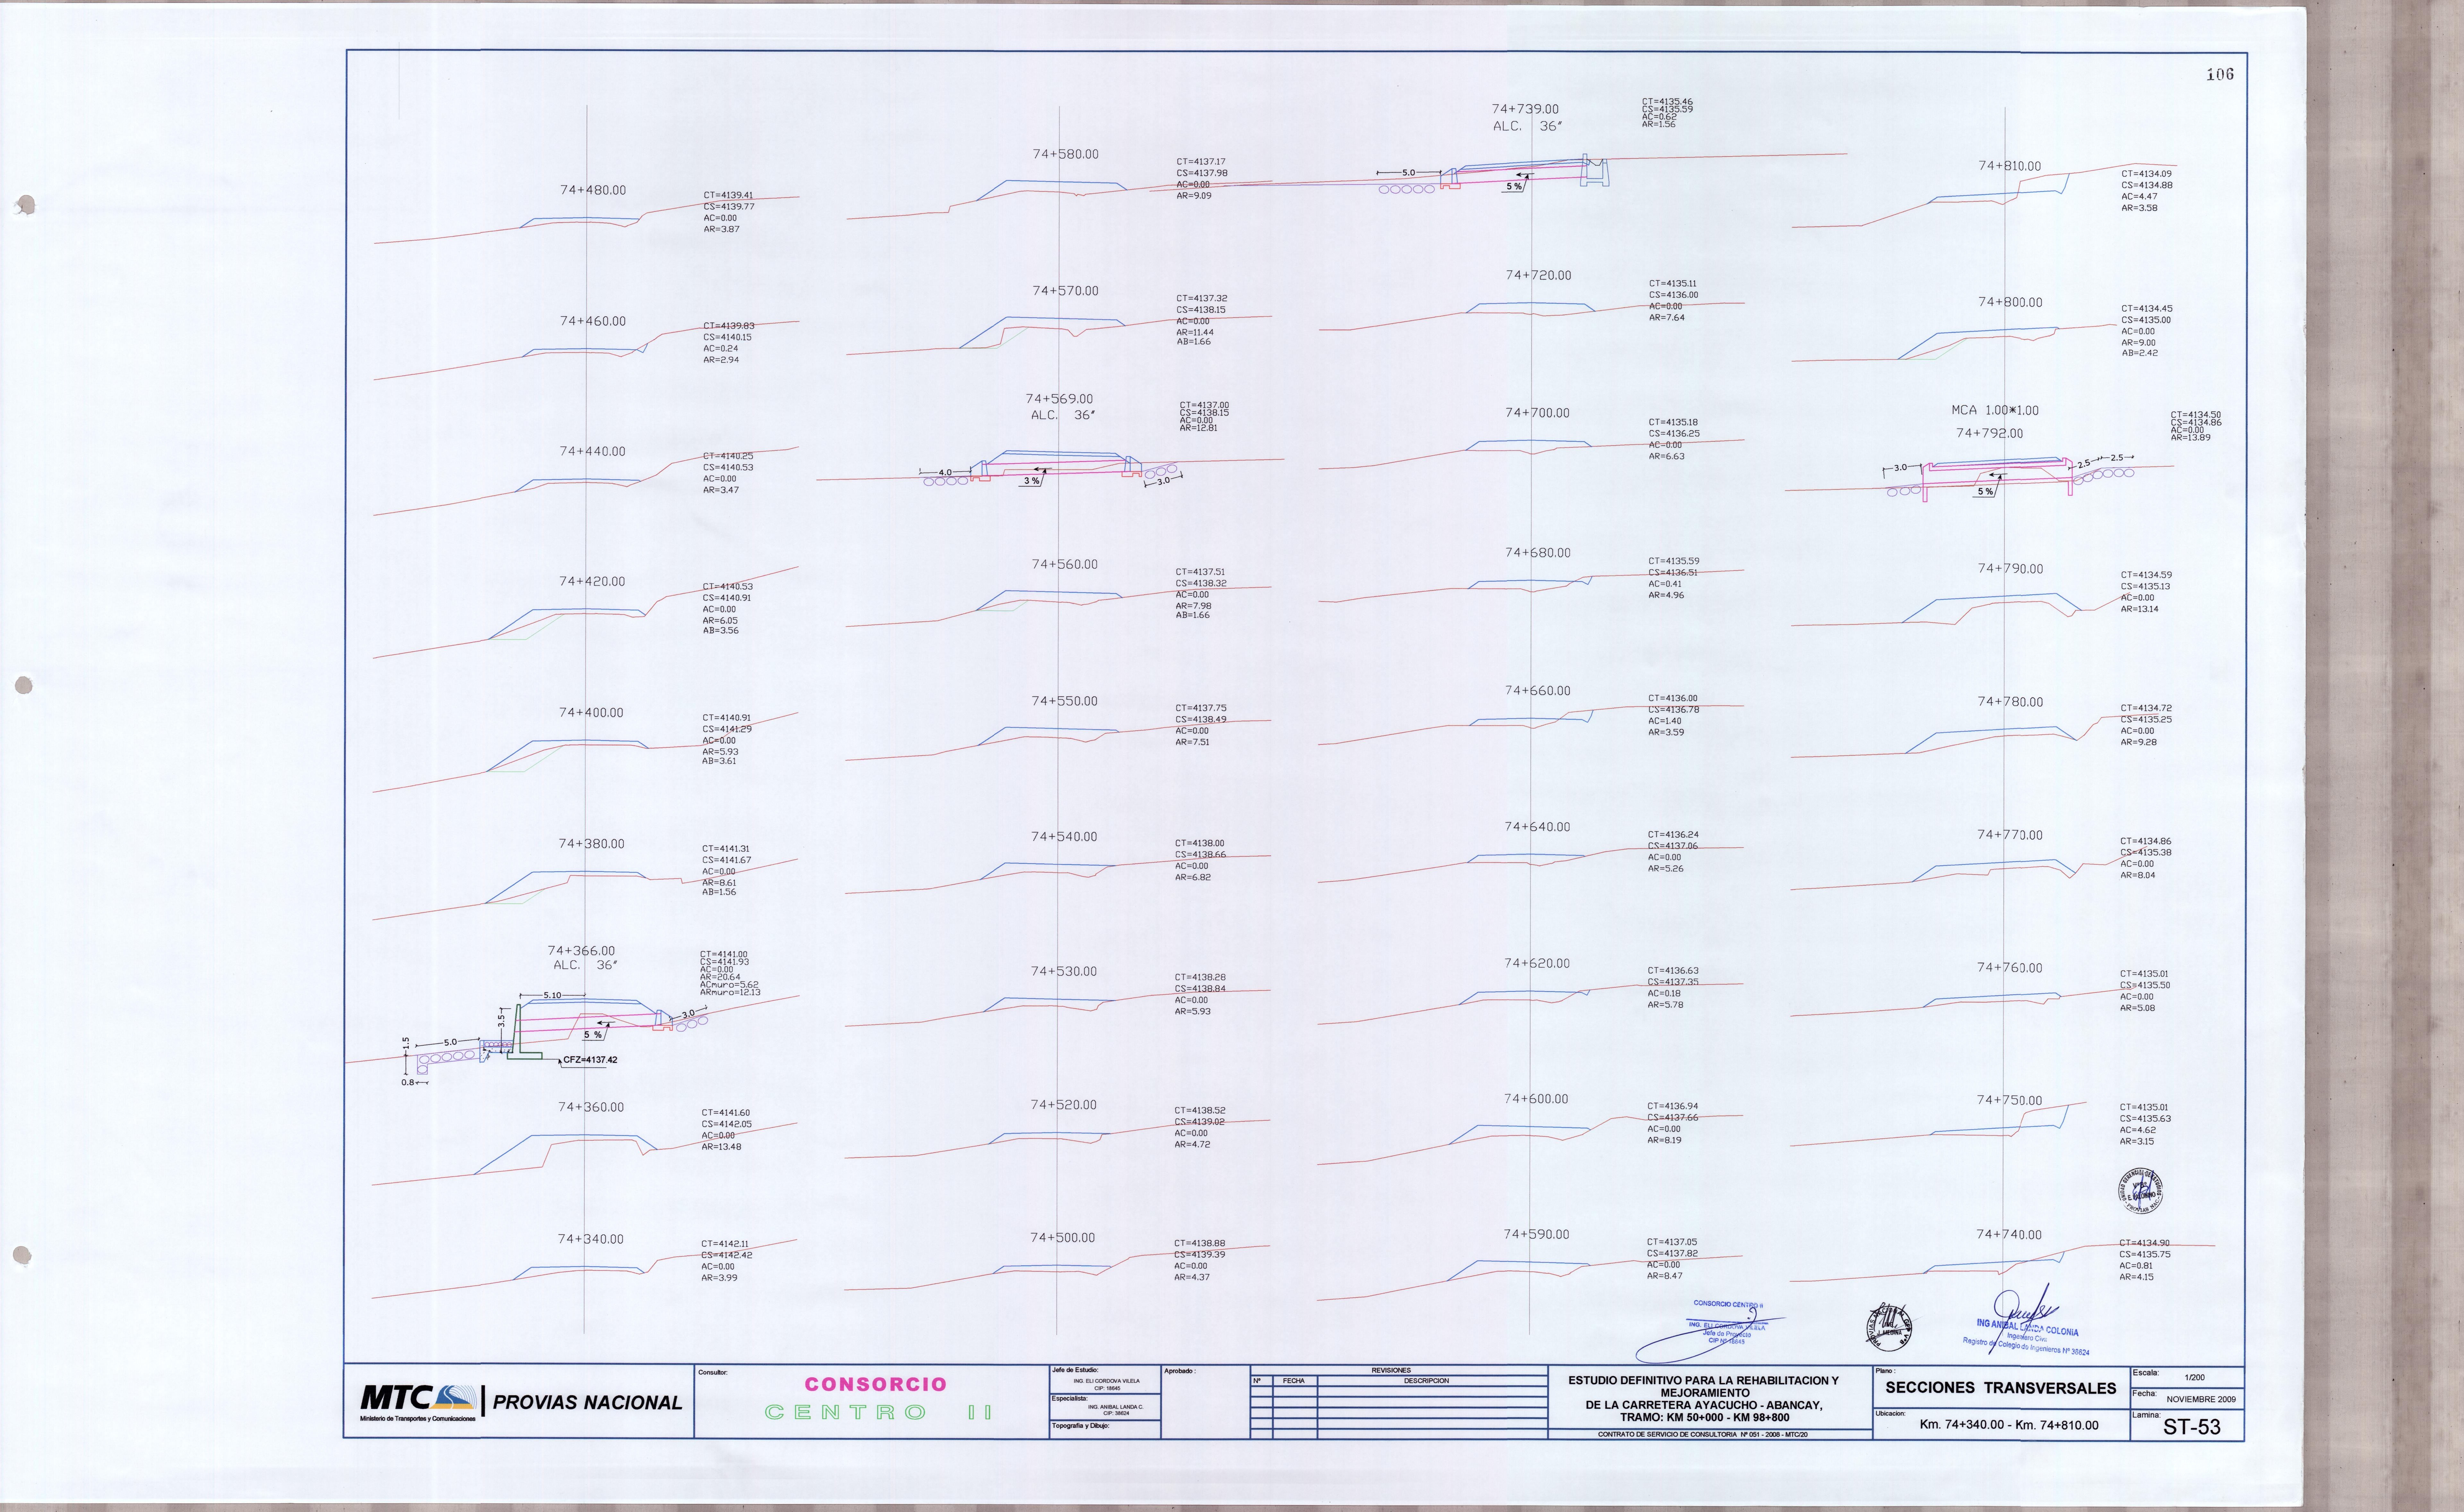This screenshot has height=1512, width=2464.
Task: Select location text Km. 74+340.00 - Km. 74+810.00
Action: 2009,1425
